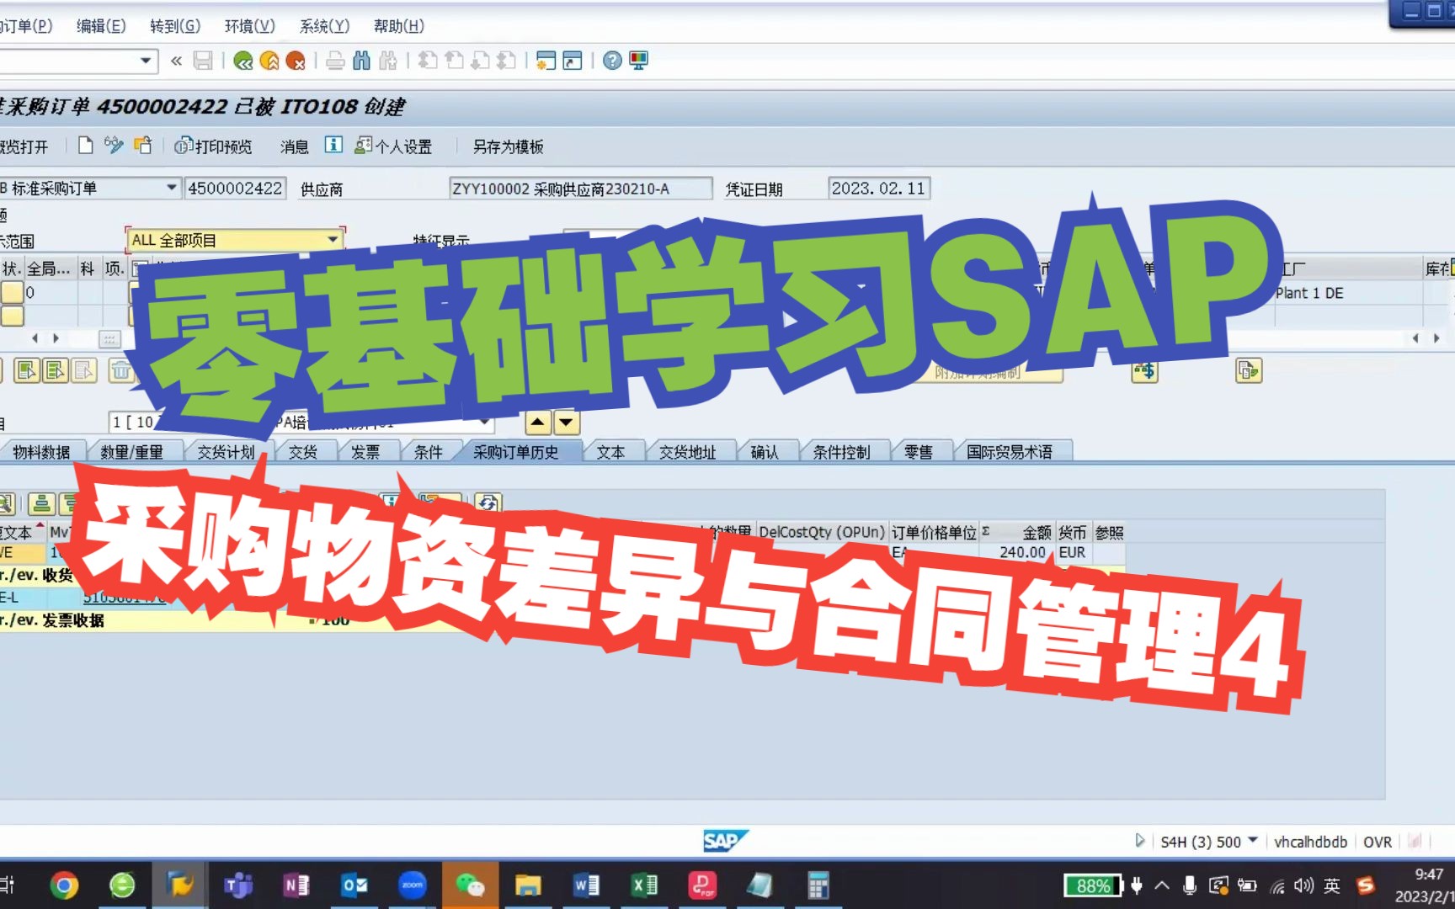The width and height of the screenshot is (1455, 909).
Task: Click the yellow Exit arrow icon
Action: click(269, 60)
